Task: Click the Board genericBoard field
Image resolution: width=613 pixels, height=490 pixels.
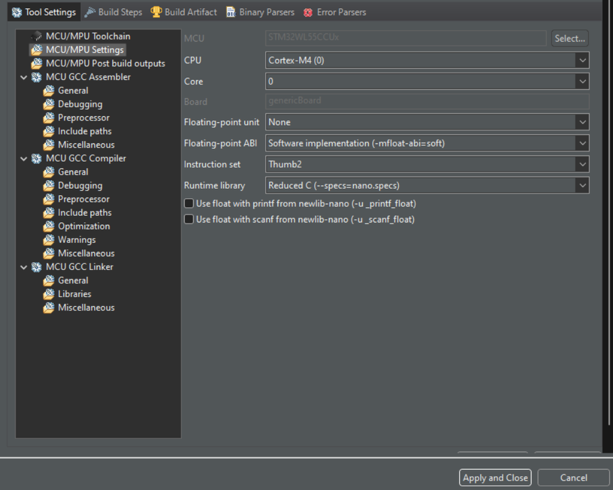Action: 427,101
